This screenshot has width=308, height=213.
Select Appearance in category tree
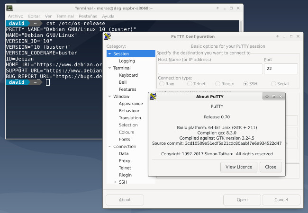[131, 104]
